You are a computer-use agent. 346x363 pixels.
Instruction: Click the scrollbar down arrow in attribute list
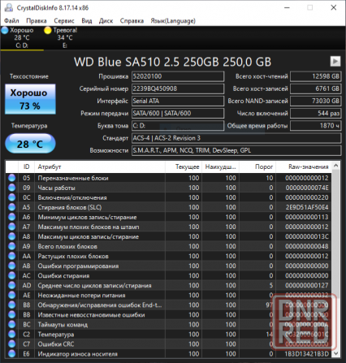(x=336, y=353)
